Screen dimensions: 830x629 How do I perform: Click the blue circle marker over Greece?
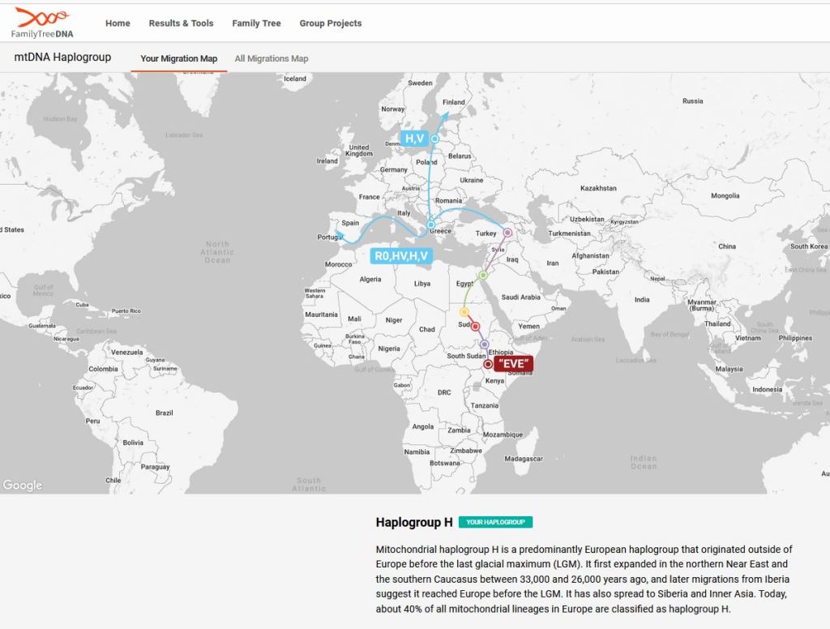[x=431, y=225]
